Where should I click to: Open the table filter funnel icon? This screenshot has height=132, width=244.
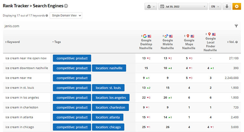point(236,26)
